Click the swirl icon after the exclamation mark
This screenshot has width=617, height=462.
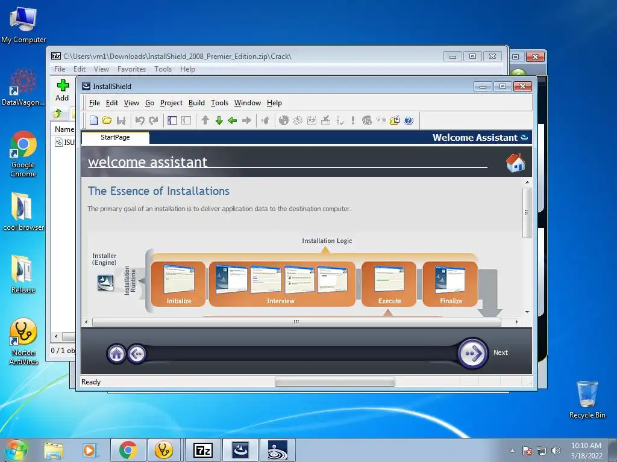tap(367, 120)
